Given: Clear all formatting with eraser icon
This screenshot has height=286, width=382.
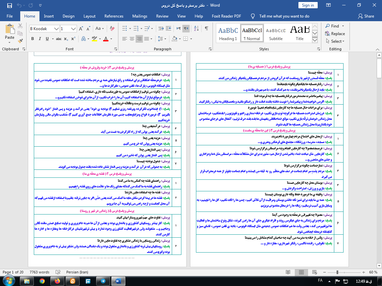Looking at the screenshot, I should click(x=112, y=28).
